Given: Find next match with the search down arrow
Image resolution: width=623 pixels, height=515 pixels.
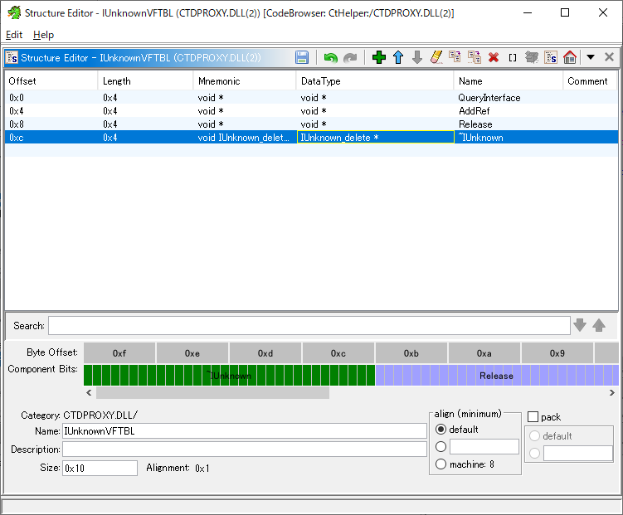Looking at the screenshot, I should (580, 325).
